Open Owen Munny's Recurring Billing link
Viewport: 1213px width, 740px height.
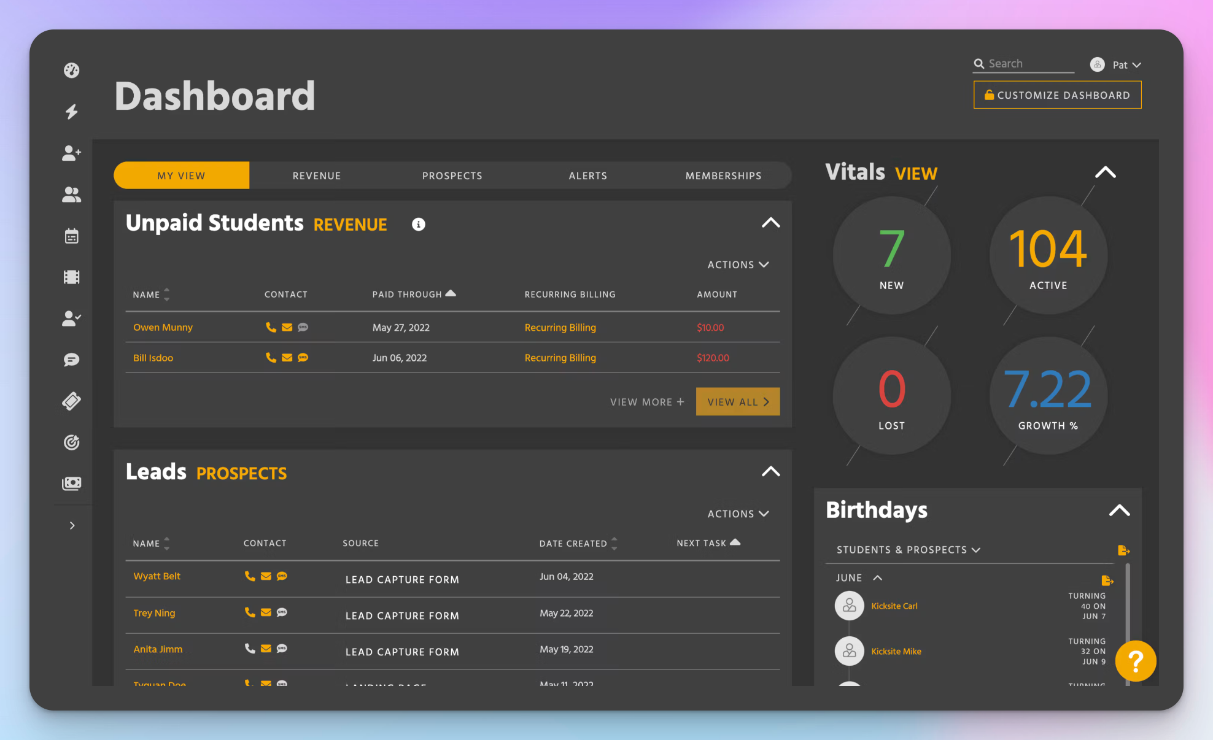560,328
